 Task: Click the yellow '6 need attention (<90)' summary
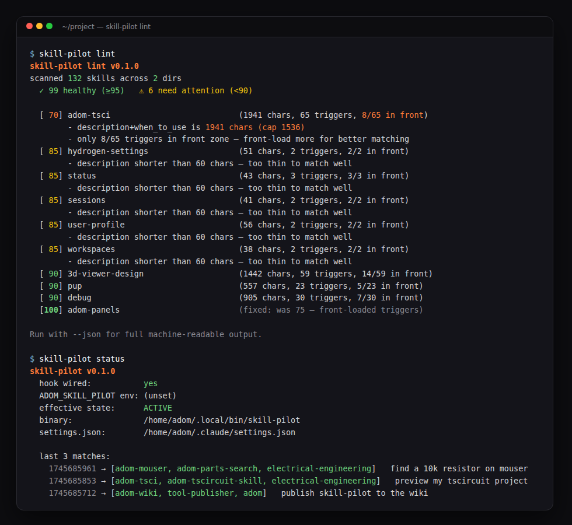coord(196,90)
